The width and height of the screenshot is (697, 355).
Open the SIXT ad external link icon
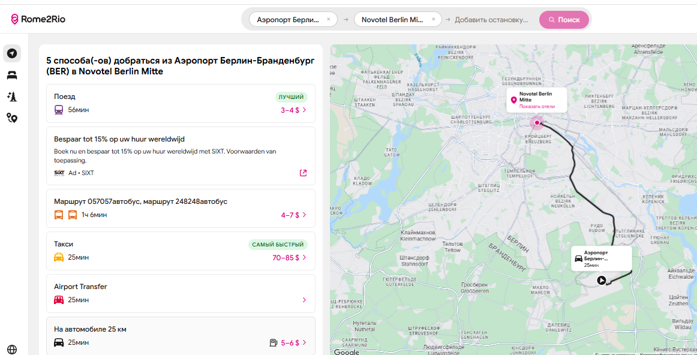tap(304, 173)
